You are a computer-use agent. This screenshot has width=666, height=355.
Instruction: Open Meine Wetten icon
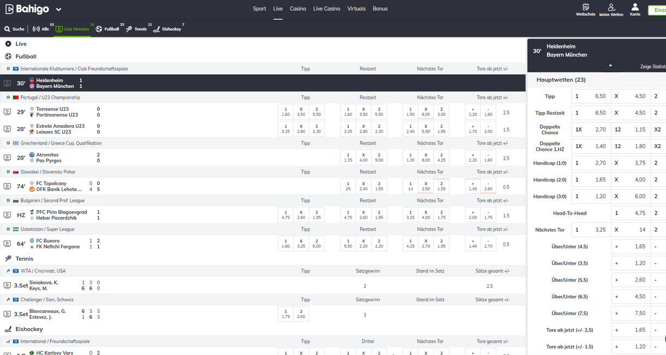[x=611, y=10]
